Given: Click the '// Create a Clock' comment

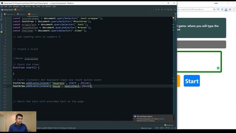Looking at the screenshot, I should point(25,49).
